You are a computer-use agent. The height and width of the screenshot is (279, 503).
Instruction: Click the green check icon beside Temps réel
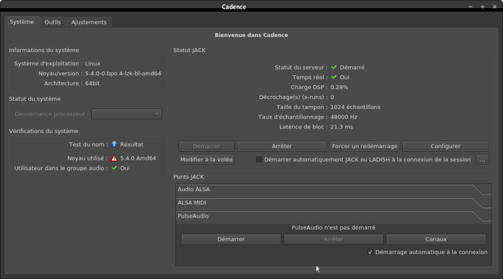pos(334,77)
